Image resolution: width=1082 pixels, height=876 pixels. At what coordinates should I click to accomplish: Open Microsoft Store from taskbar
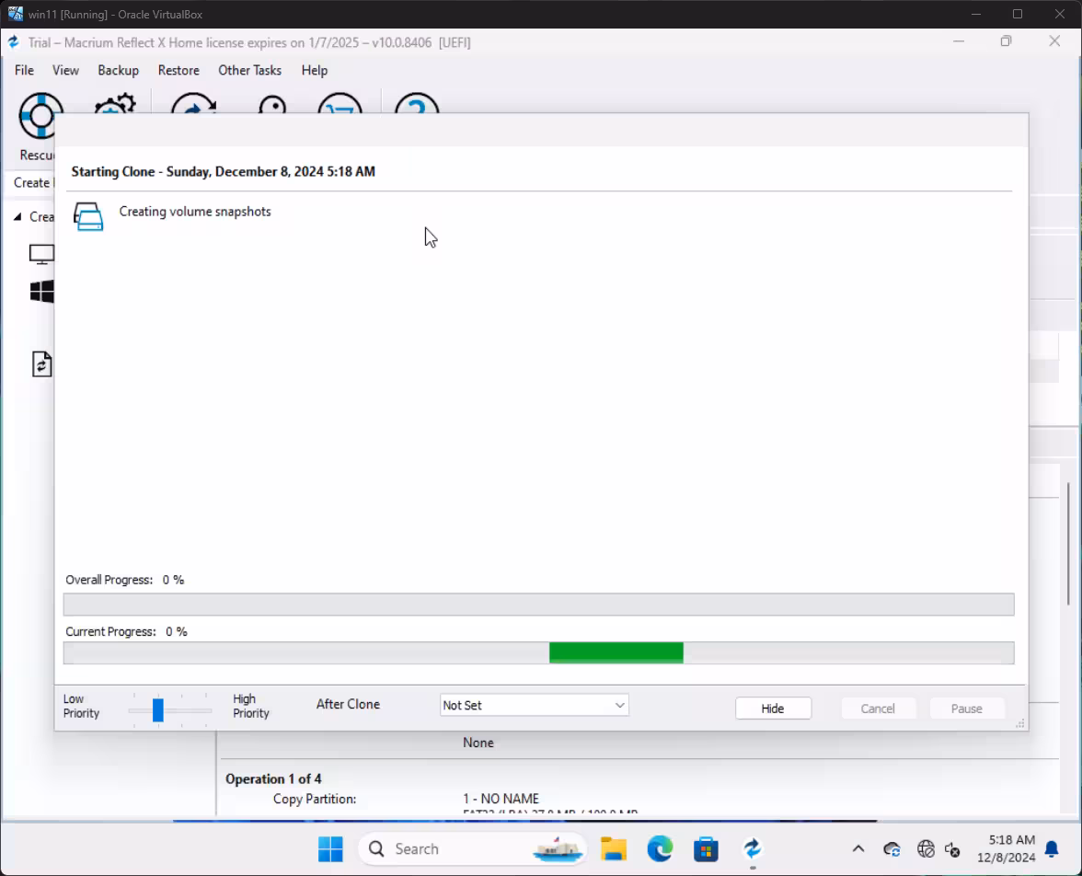(x=706, y=849)
